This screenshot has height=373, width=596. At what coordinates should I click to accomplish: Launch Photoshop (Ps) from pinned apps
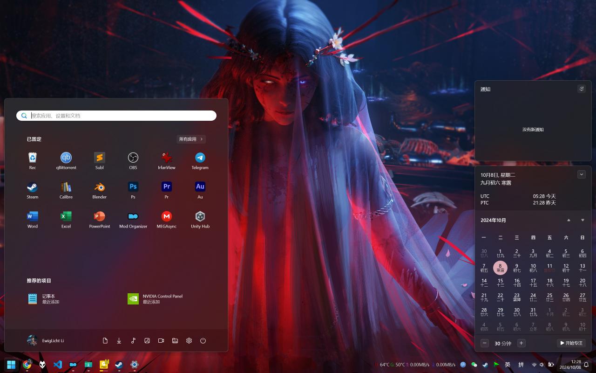point(133,190)
